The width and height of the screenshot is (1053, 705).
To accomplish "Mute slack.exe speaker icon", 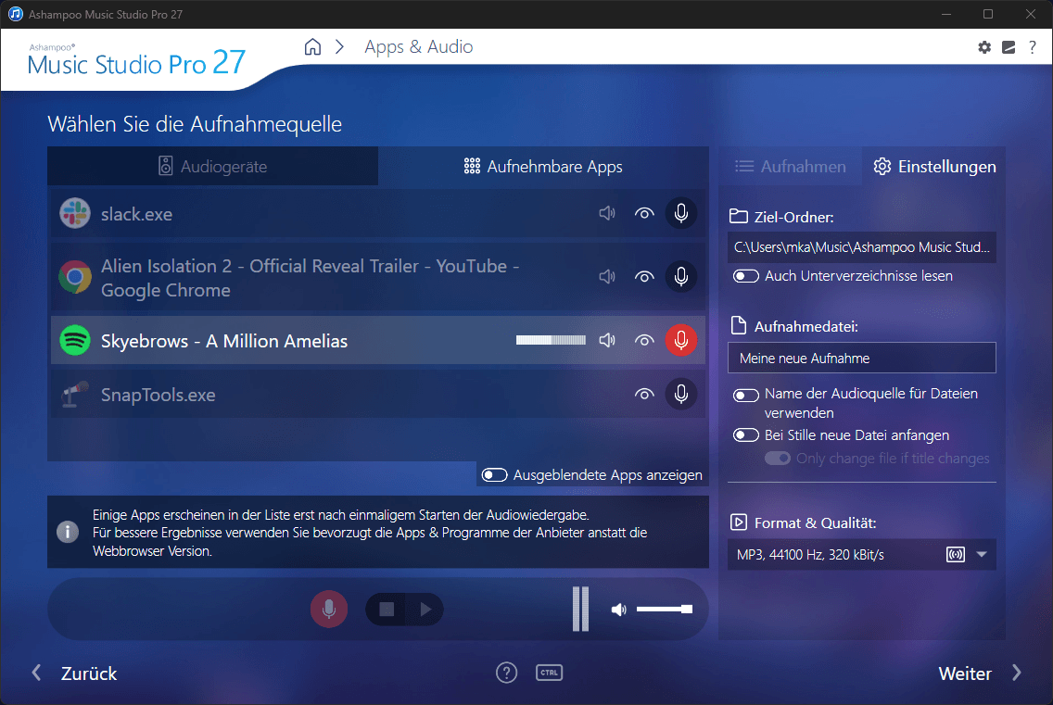I will (x=607, y=213).
